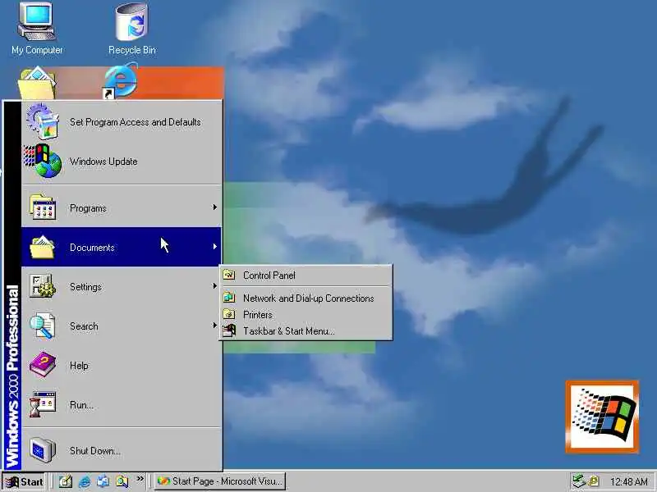
Task: Choose Search in the Start menu
Action: click(x=122, y=326)
